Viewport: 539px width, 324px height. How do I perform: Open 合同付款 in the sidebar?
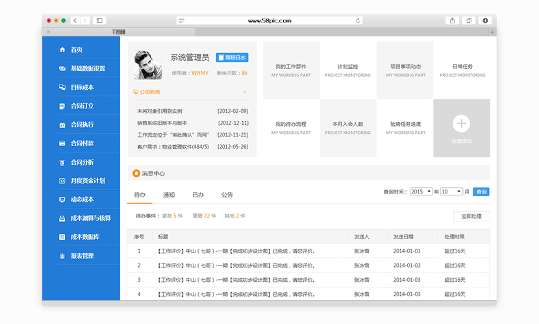pyautogui.click(x=82, y=143)
